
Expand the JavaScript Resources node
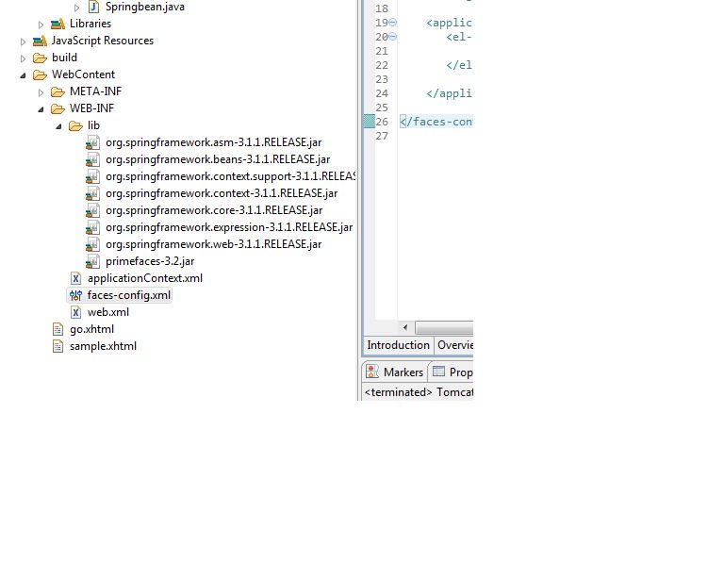(x=23, y=41)
